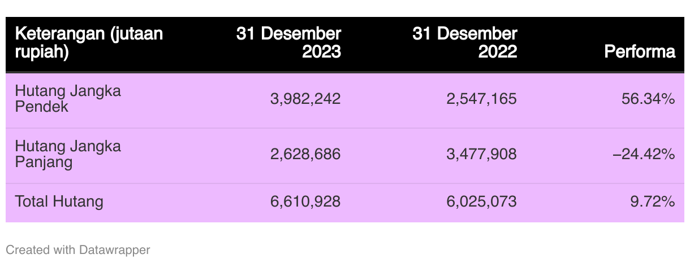Click the total value 6,025,073
Screen dimensions: 690x263
(x=481, y=201)
